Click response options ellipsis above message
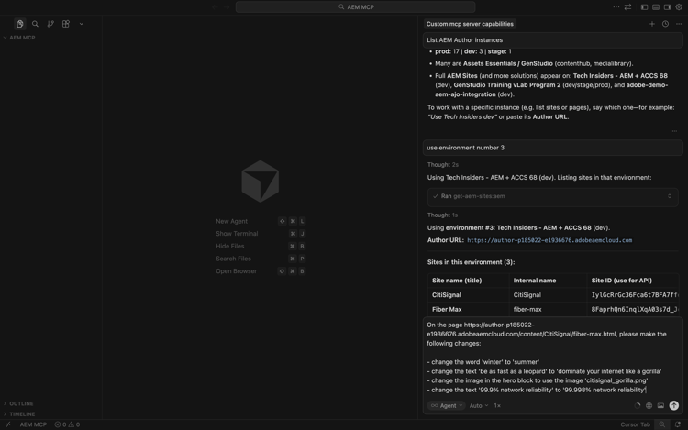This screenshot has width=688, height=430. [674, 131]
